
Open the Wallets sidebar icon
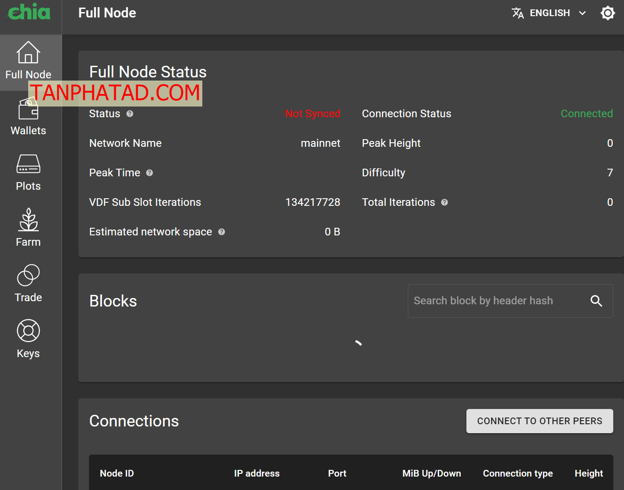28,110
